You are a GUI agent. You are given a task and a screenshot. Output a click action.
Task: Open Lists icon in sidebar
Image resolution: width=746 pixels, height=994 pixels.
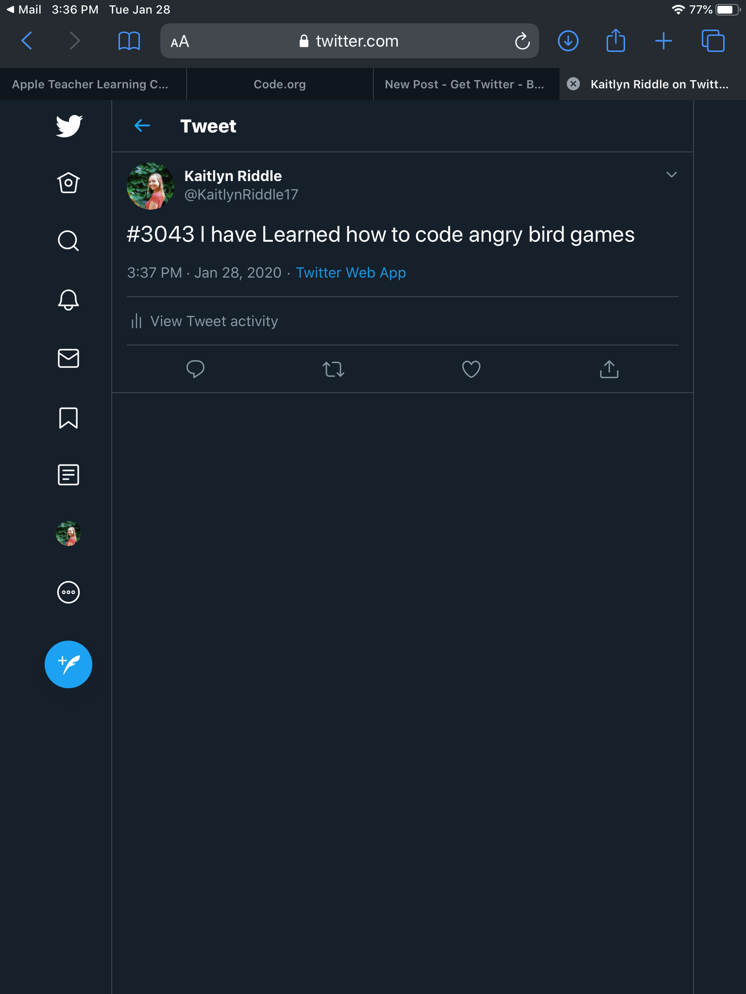point(68,475)
